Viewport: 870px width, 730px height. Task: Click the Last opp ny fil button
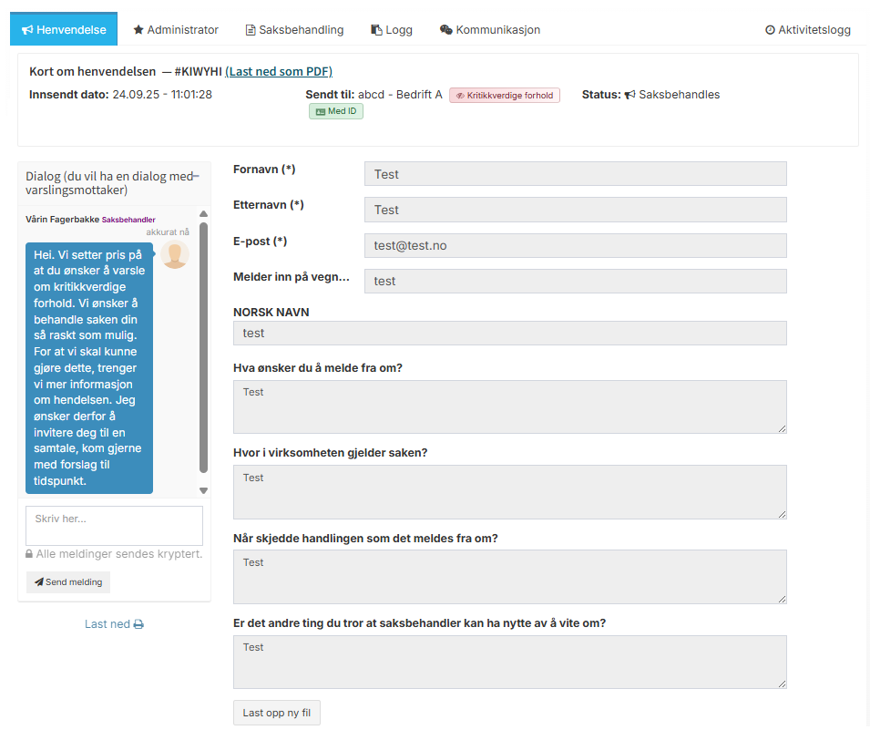pos(277,713)
